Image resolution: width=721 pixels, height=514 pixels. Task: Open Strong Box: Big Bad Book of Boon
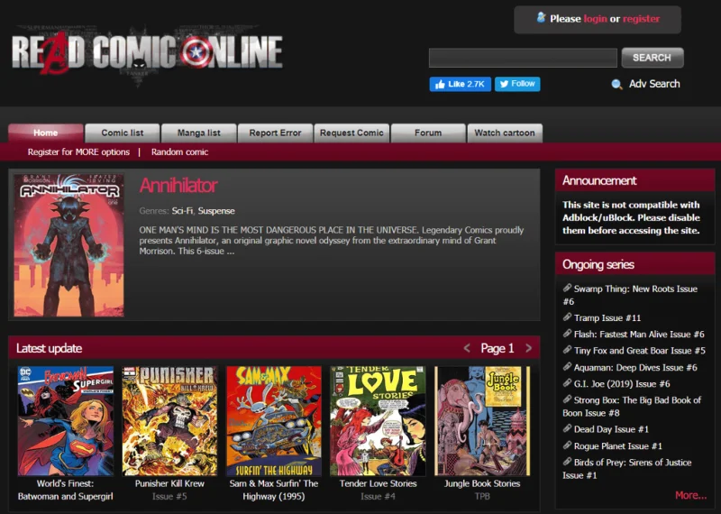click(x=633, y=407)
